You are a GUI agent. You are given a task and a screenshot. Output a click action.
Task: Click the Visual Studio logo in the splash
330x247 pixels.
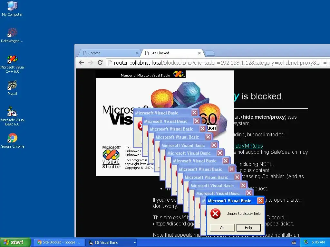point(111,157)
